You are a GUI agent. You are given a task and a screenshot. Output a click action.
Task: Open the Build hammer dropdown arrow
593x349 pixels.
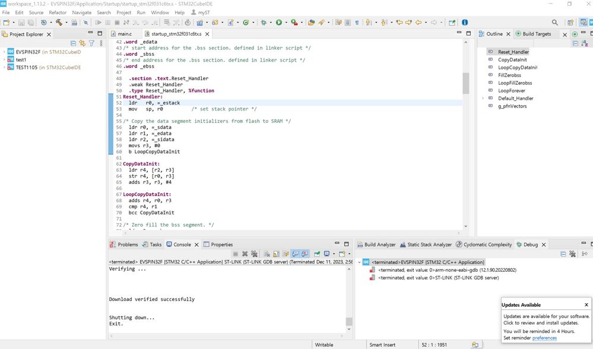66,23
